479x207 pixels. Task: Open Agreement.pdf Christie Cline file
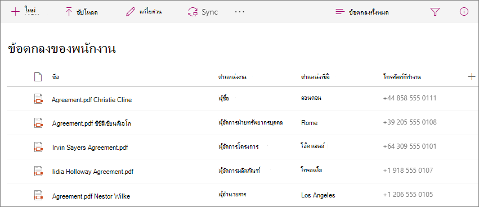click(92, 99)
